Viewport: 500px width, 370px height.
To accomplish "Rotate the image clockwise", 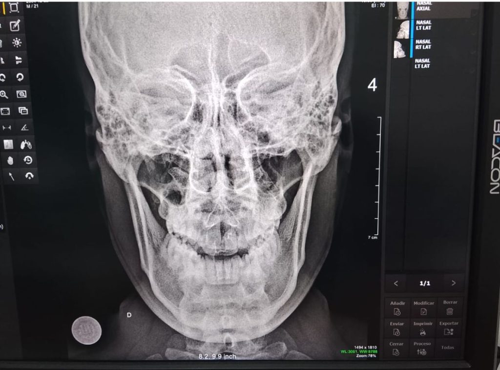I will 20,77.
